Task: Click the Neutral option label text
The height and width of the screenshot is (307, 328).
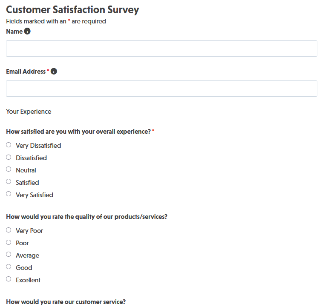Action: pyautogui.click(x=26, y=170)
